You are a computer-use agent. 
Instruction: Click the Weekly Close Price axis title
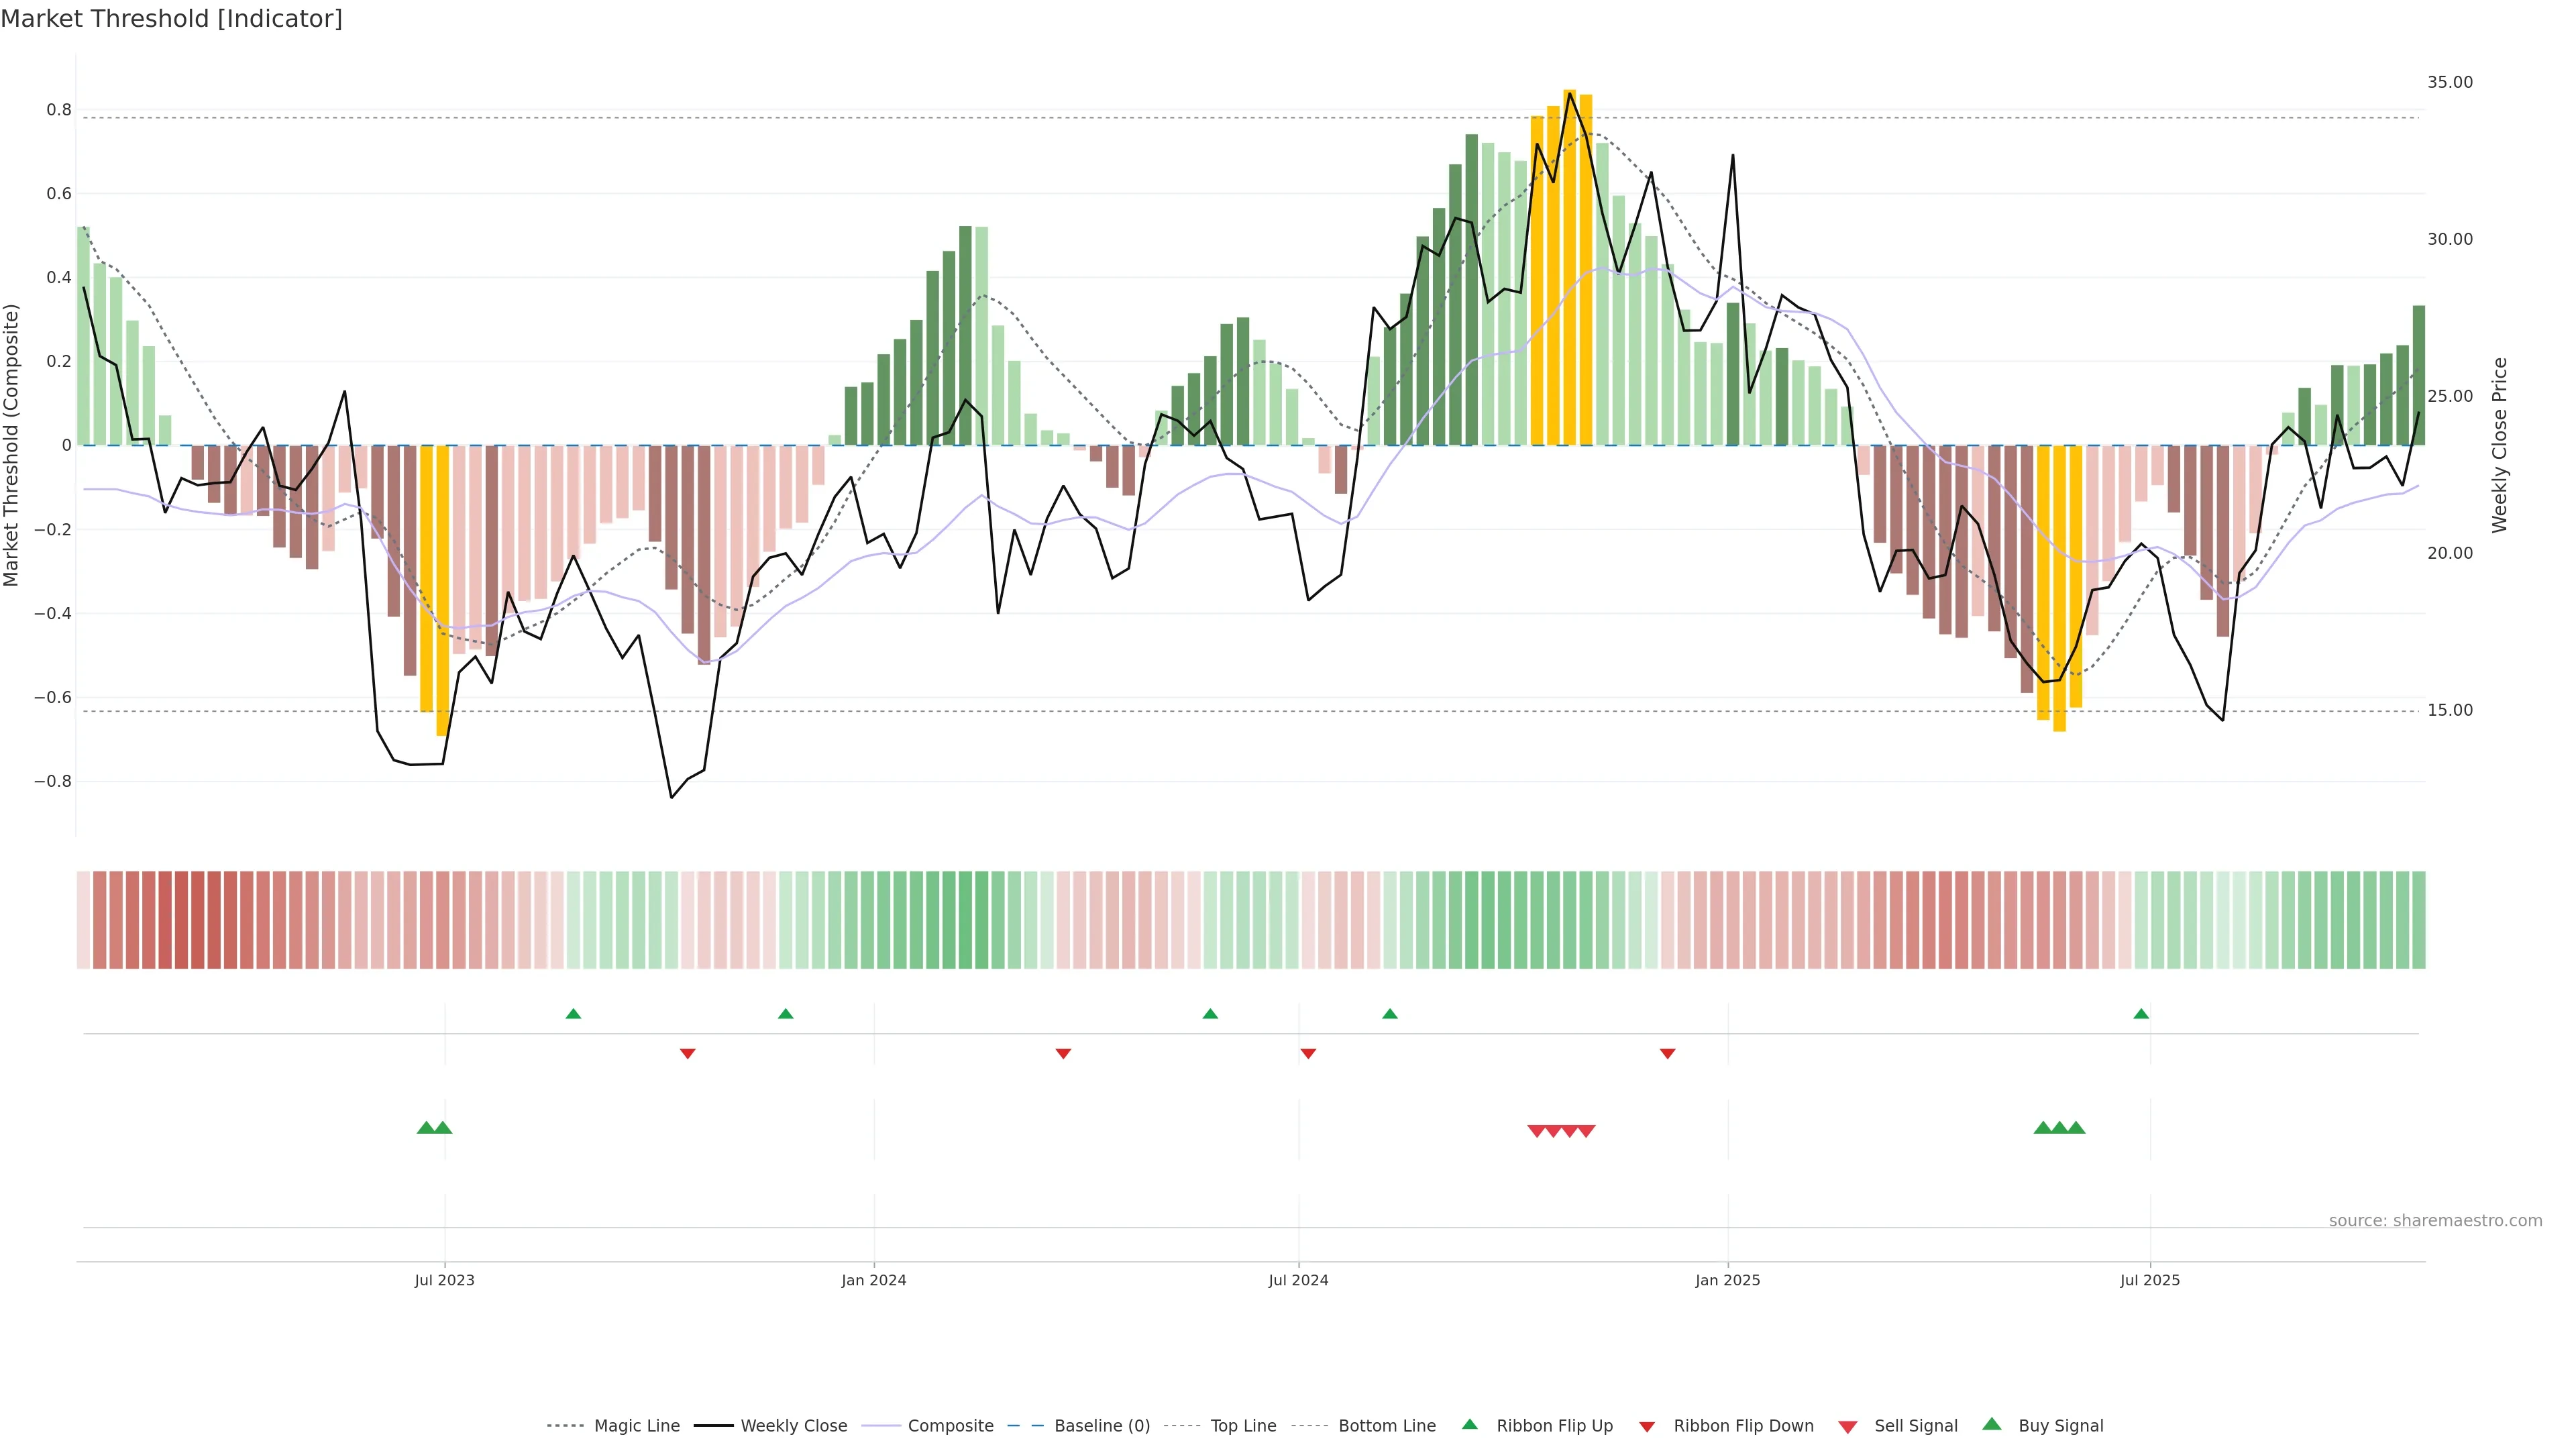(2499, 445)
